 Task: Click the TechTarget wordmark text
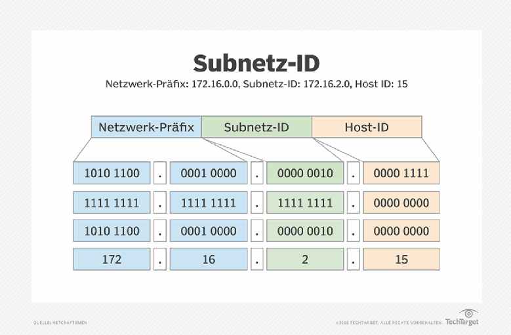(462, 322)
